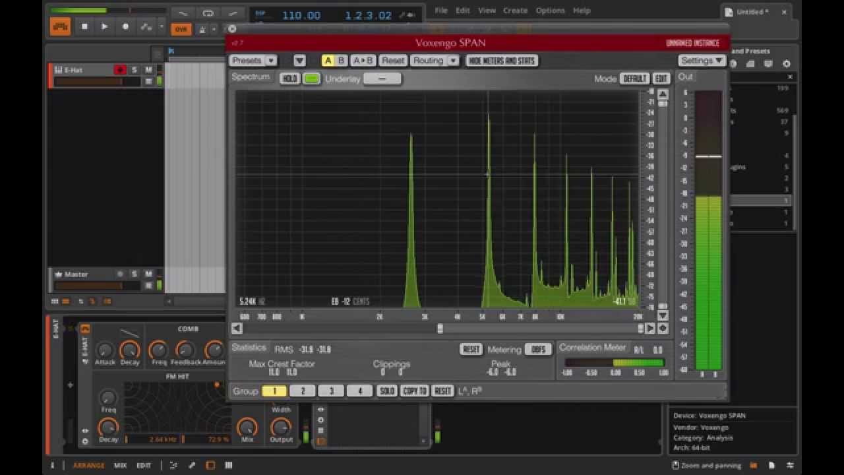Select SPAN channel group 1

point(274,391)
